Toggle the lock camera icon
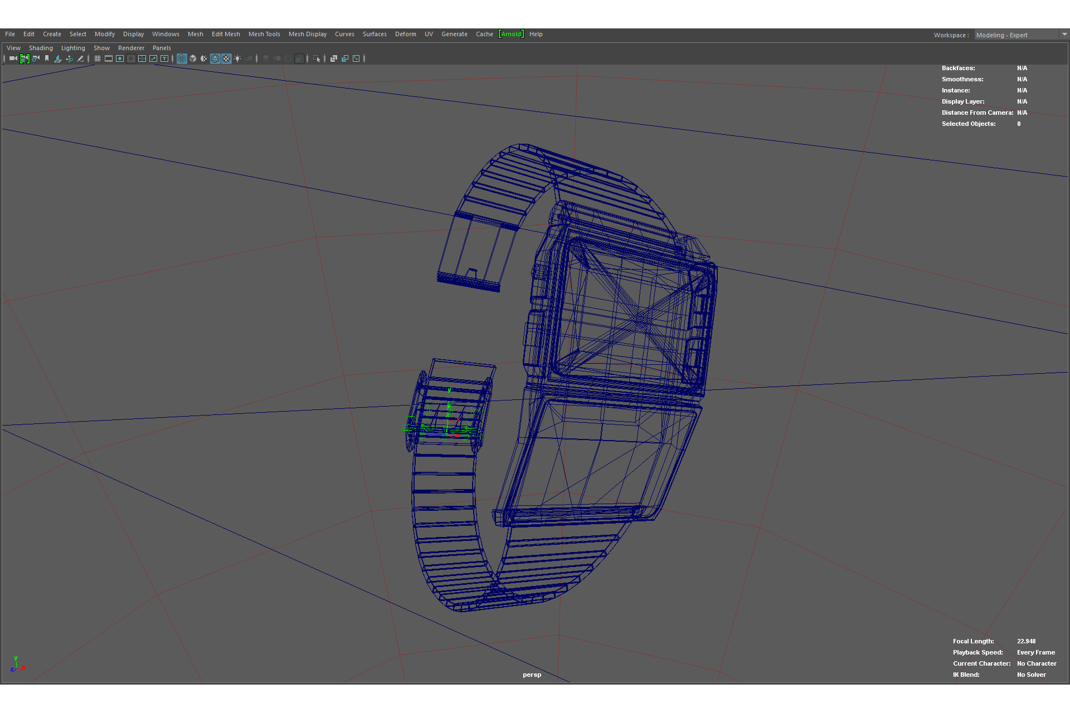Screen dimensions: 1070x713 click(x=25, y=58)
